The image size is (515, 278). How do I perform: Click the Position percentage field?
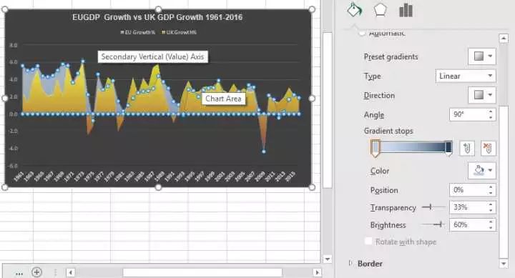click(x=468, y=189)
